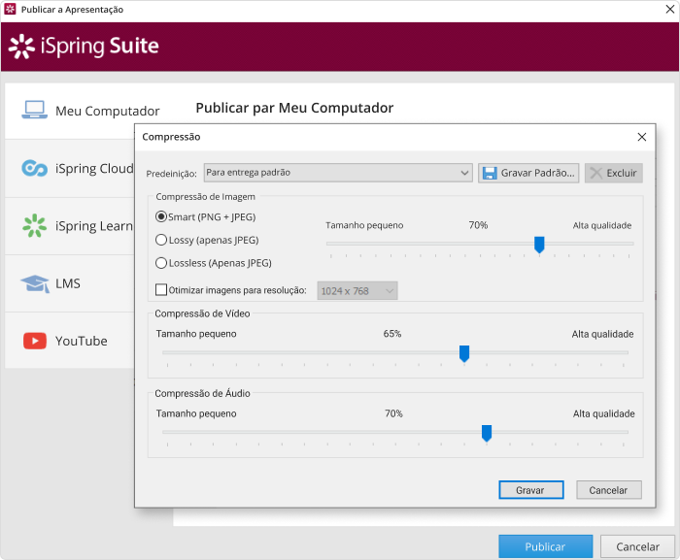Enable Otimizar imagens para resolução checkbox
This screenshot has height=560, width=680.
[161, 289]
